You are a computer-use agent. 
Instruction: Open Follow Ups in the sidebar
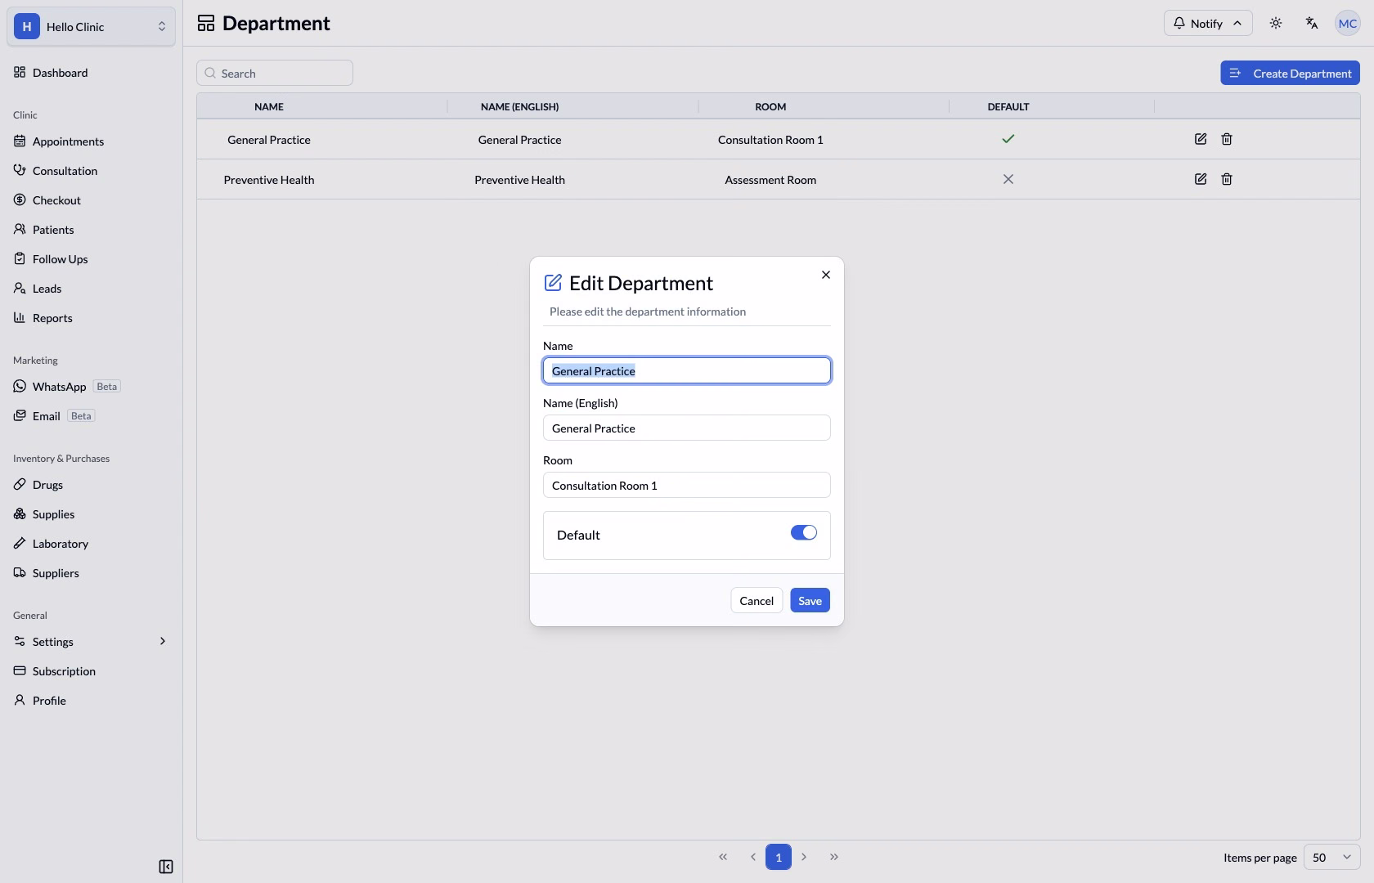coord(91,259)
